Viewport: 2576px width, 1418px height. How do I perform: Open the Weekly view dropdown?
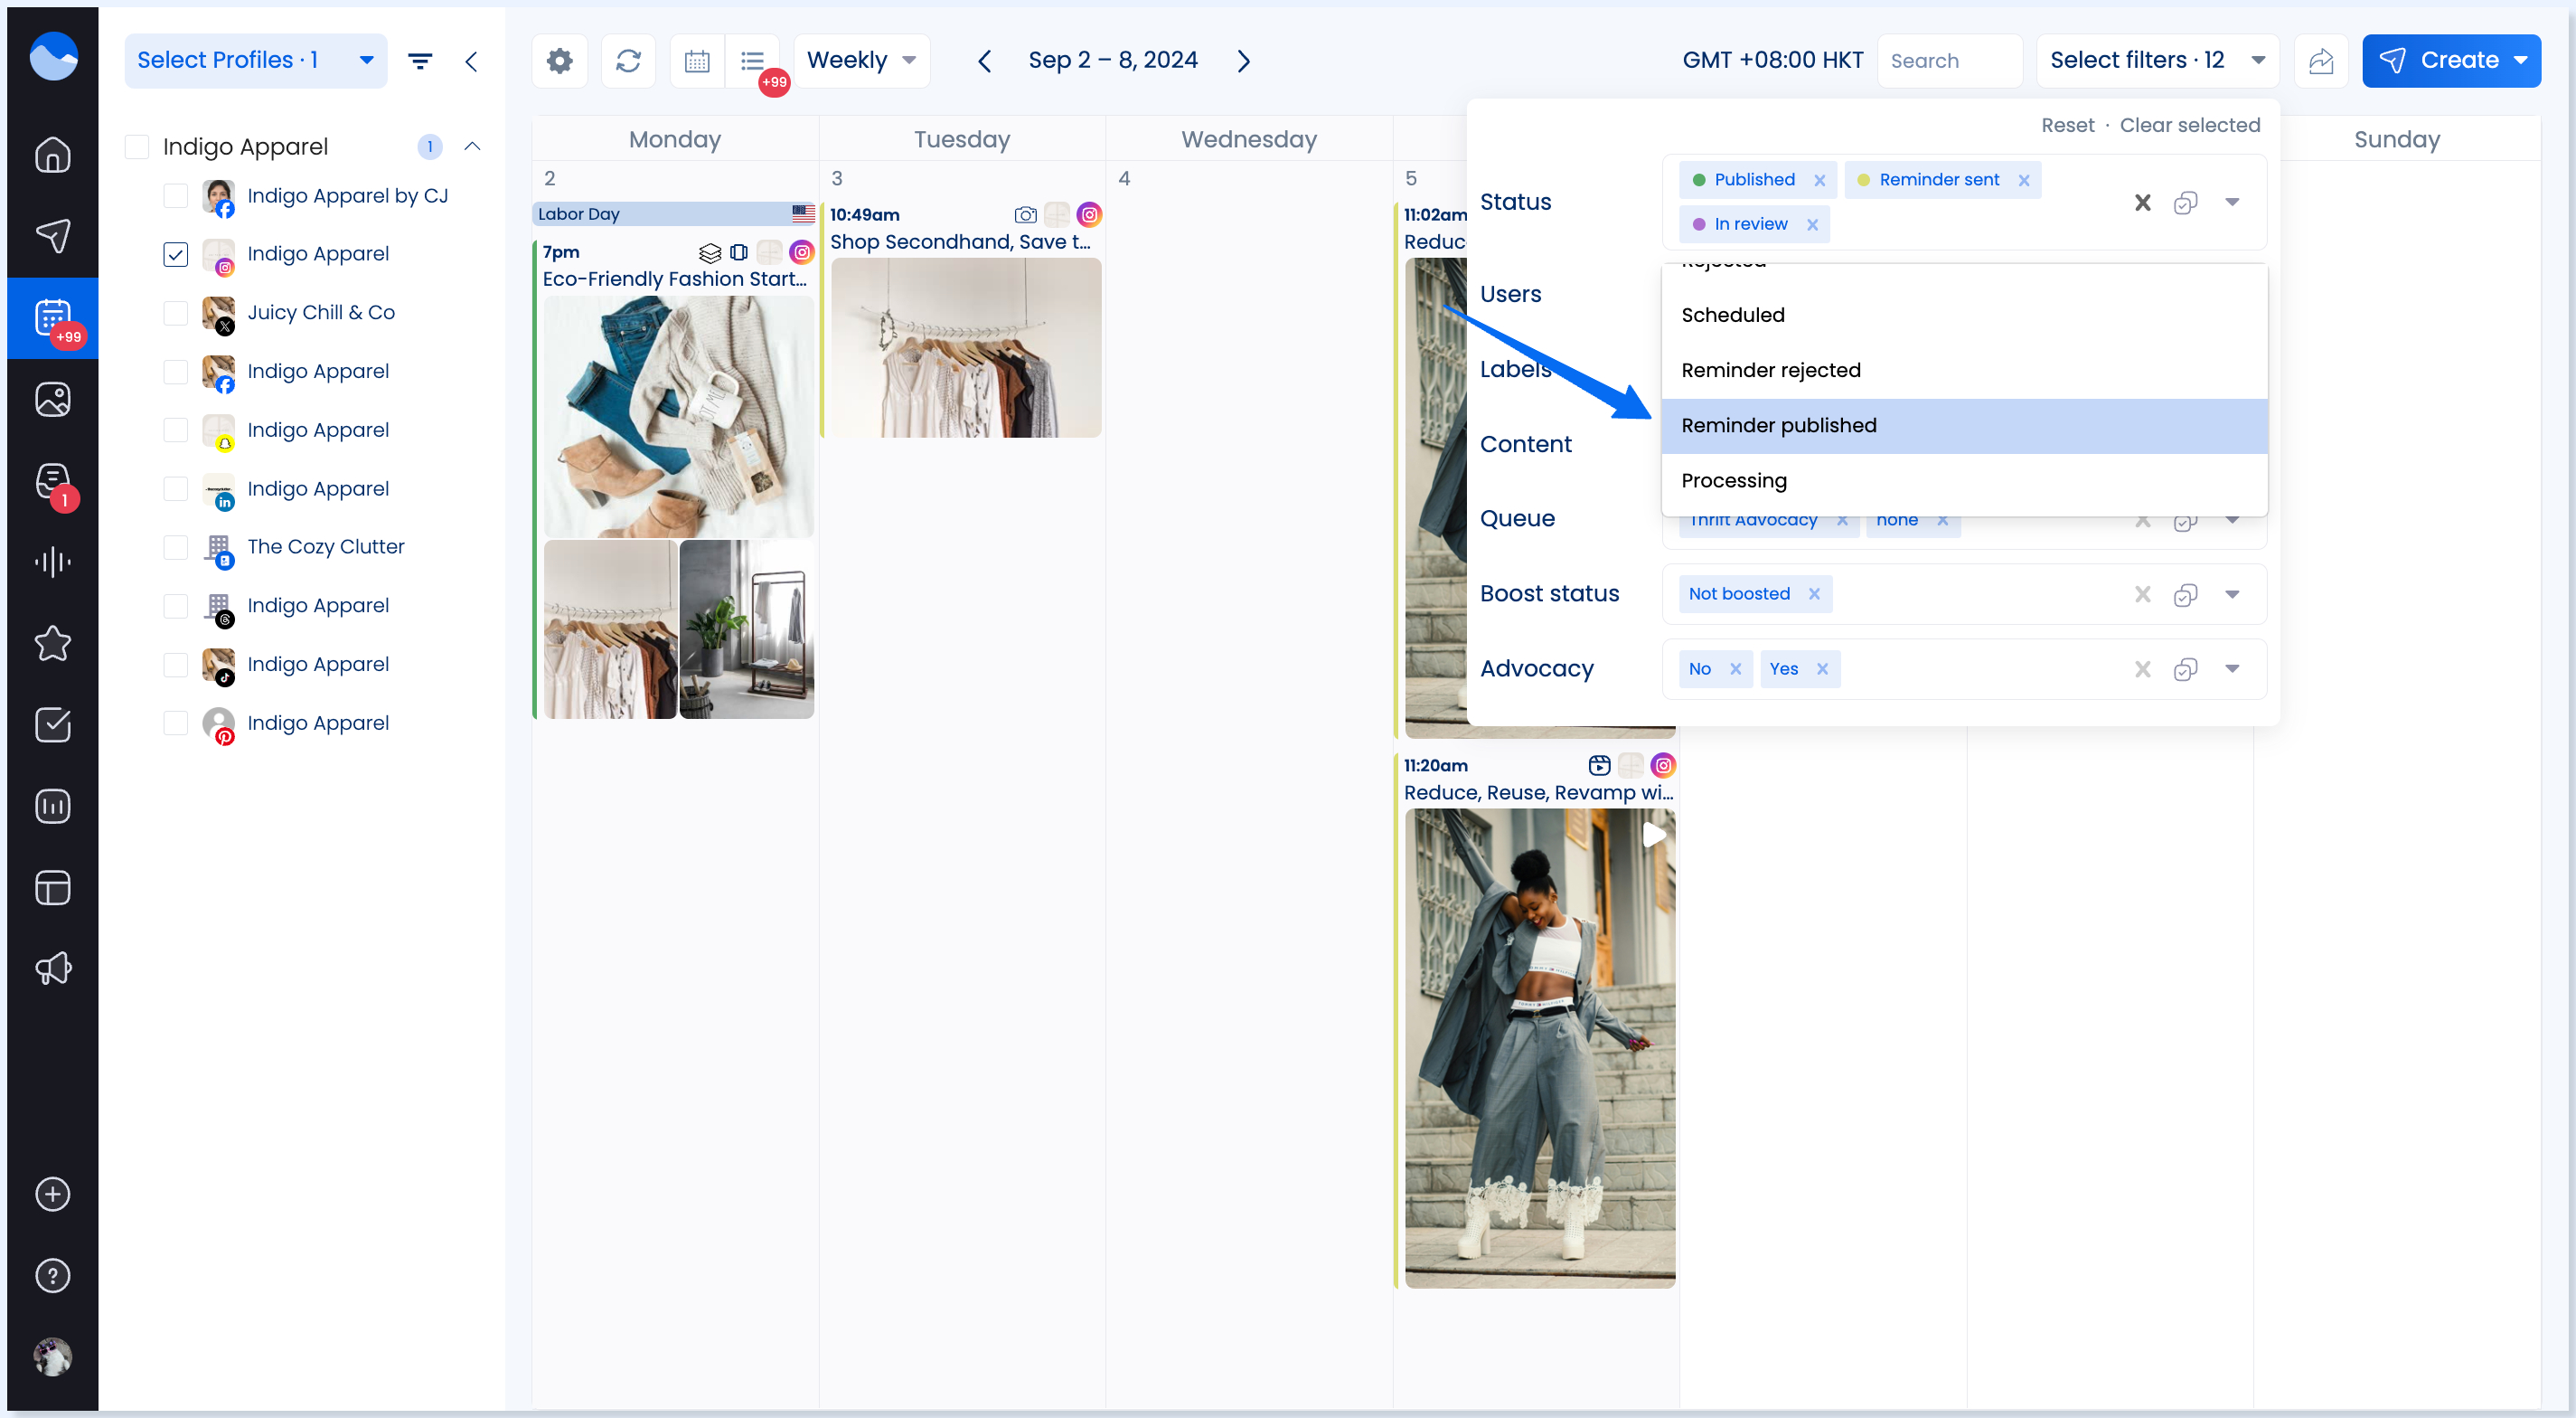click(862, 61)
